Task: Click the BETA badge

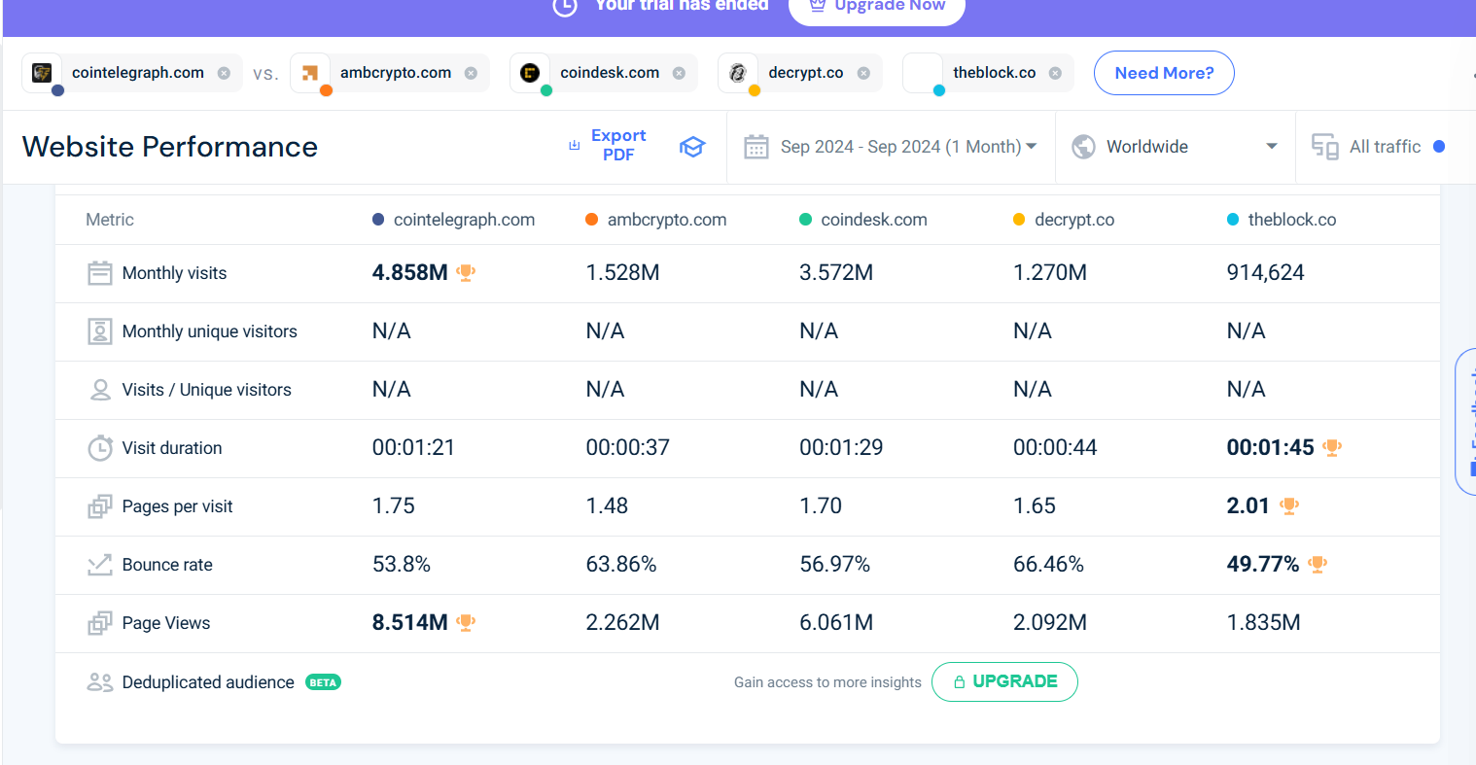Action: tap(323, 682)
